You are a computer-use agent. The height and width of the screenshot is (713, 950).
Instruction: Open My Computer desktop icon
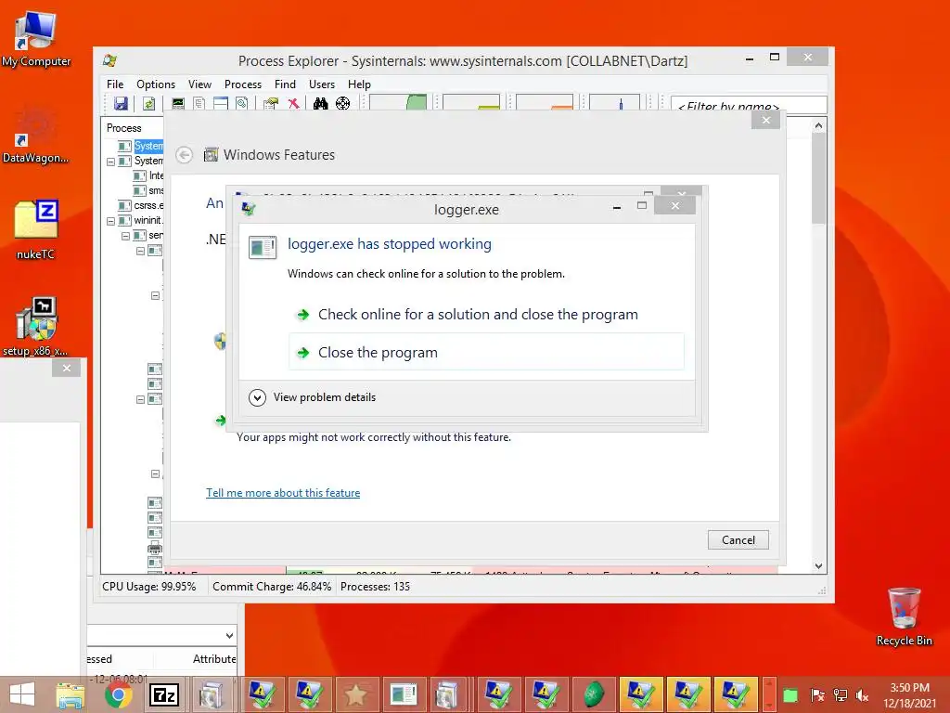click(x=36, y=38)
